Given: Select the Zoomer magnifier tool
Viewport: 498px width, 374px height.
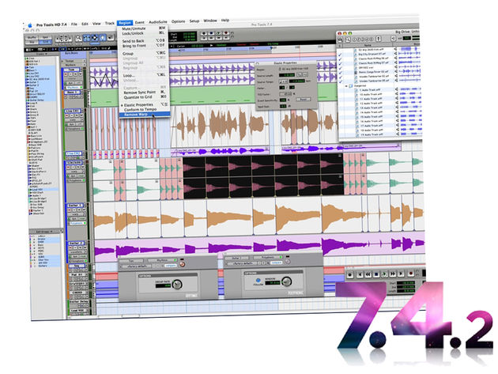Looking at the screenshot, I should point(78,38).
